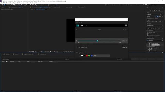Image resolution: width=165 pixels, height=92 pixels.
Task: Open the 'Active Camera' view dropdown
Action: 70,52
